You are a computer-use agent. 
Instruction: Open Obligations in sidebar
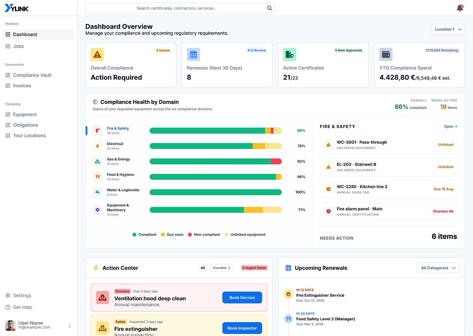click(39, 125)
